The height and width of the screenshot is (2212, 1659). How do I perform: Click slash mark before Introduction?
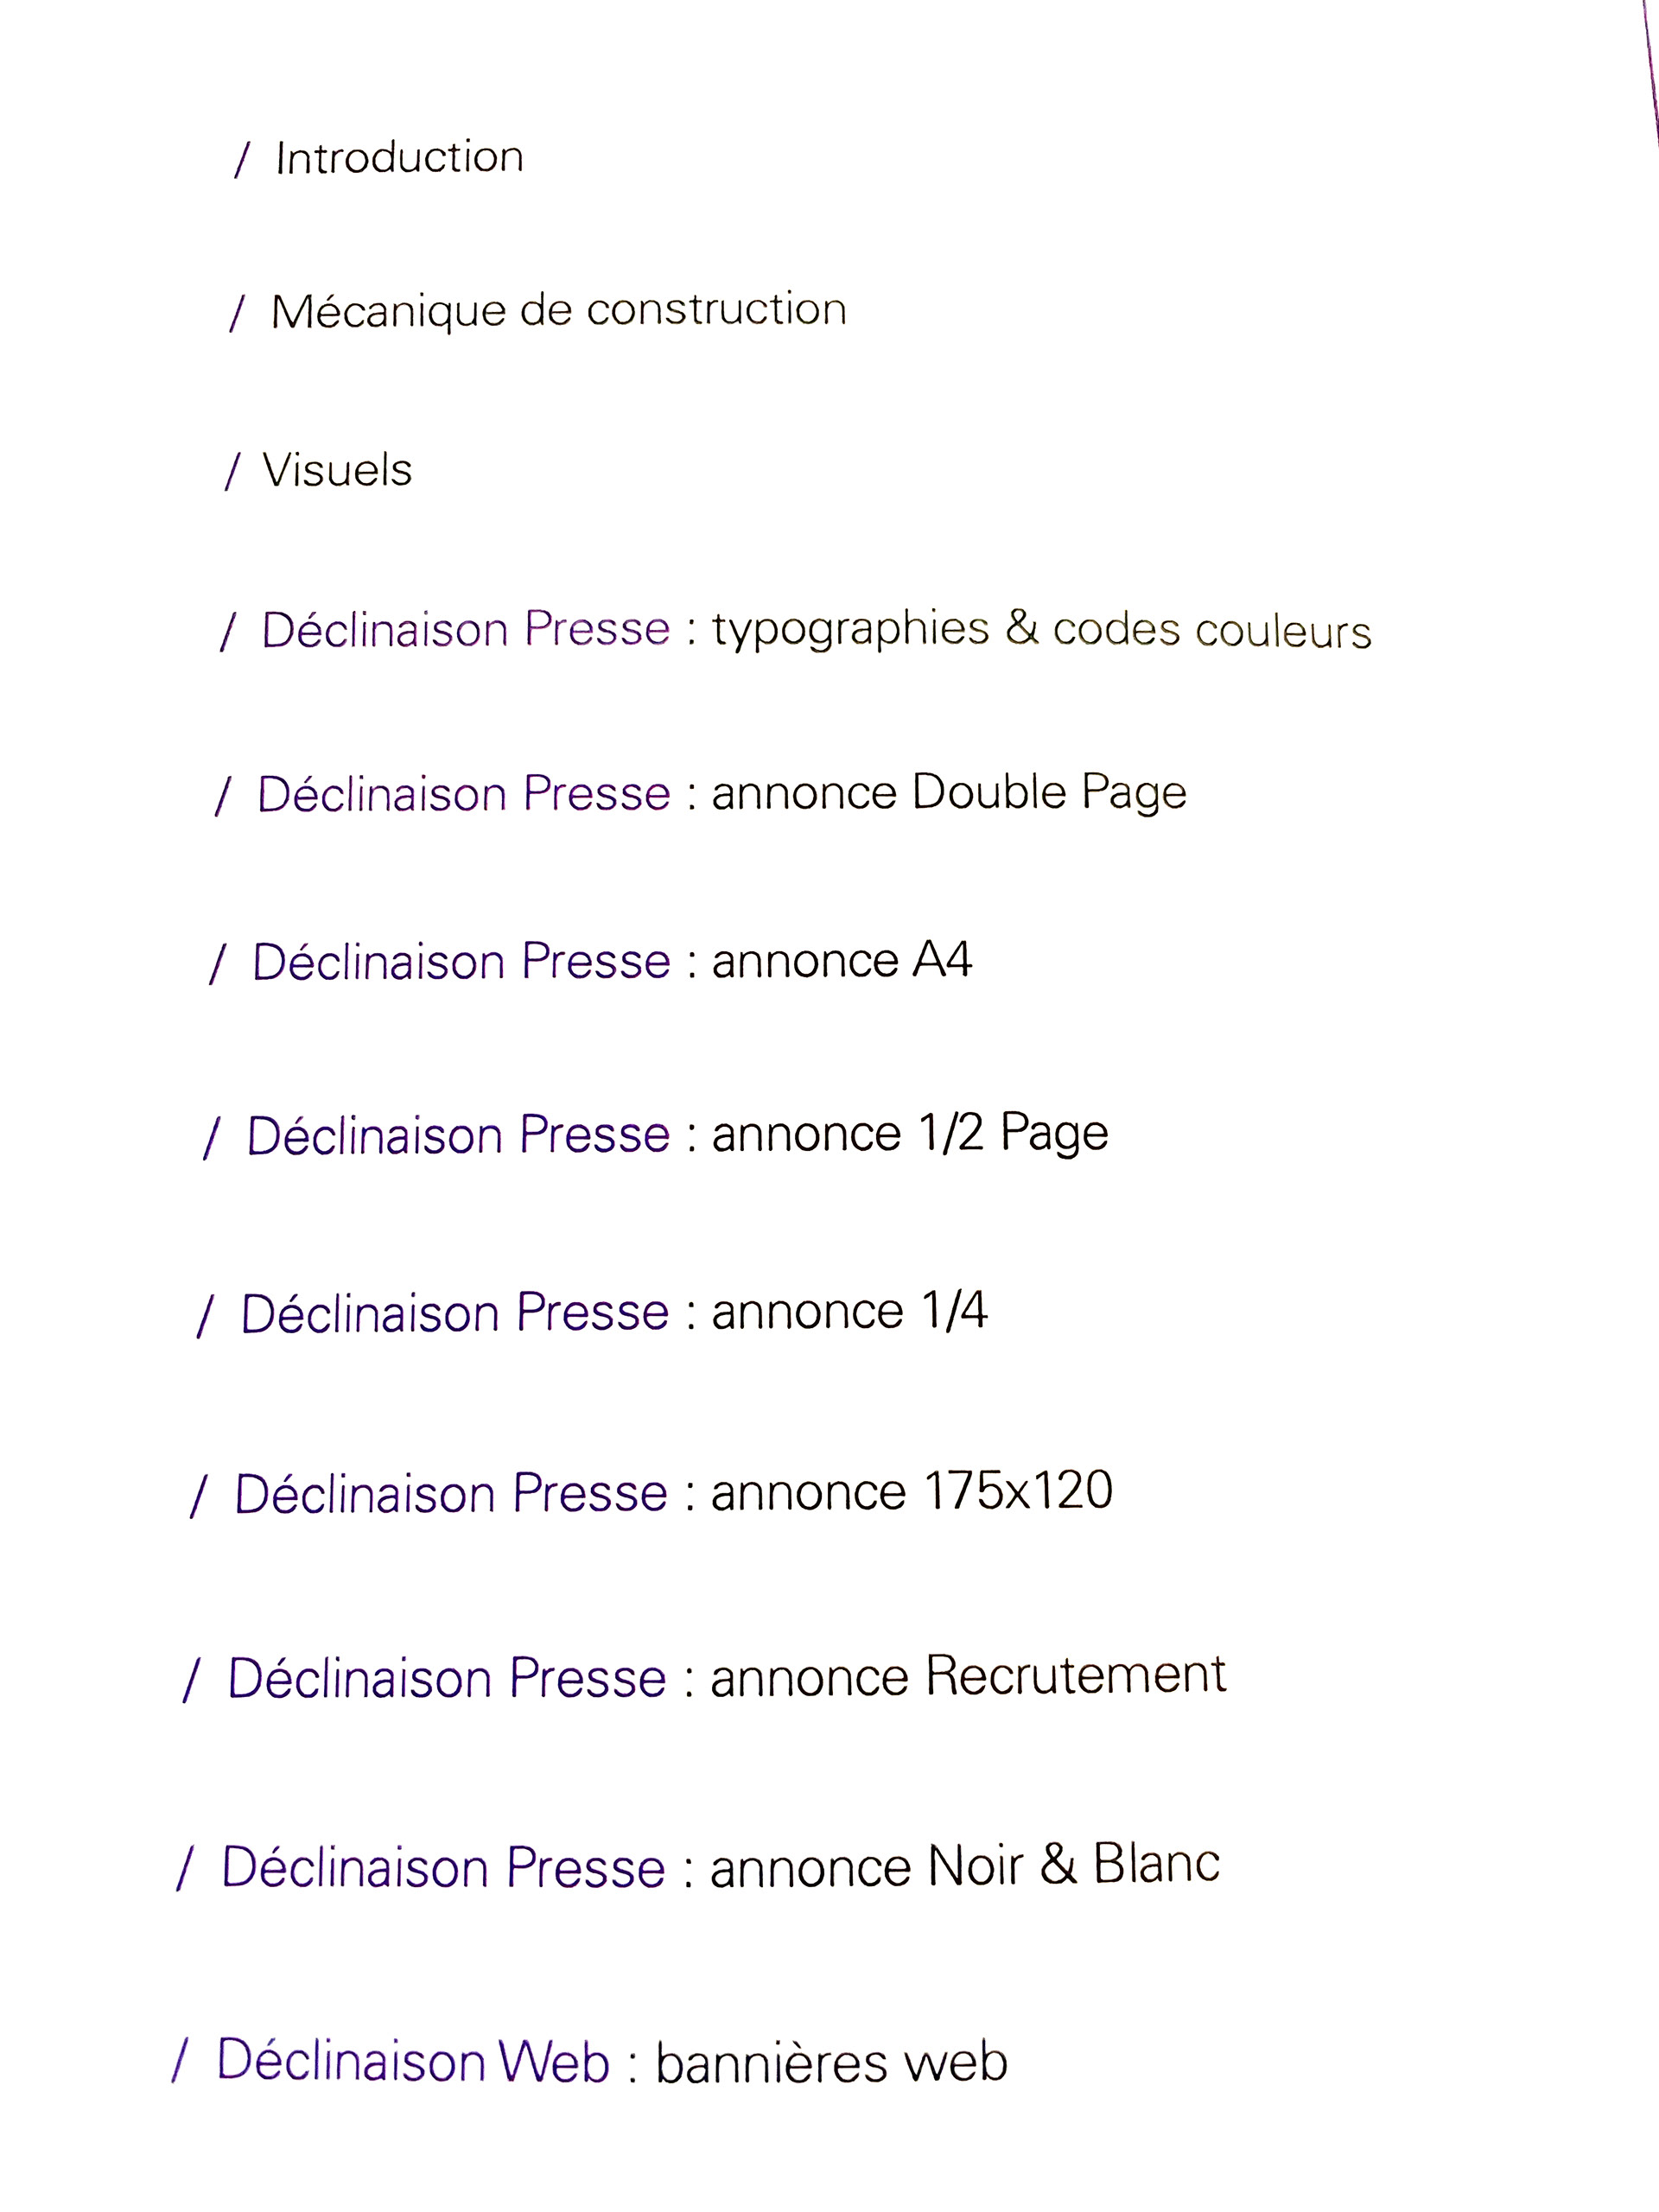pyautogui.click(x=242, y=160)
